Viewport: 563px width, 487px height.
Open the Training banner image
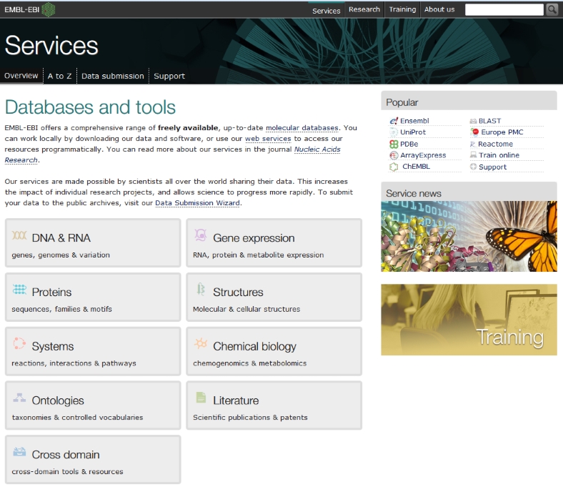(469, 320)
